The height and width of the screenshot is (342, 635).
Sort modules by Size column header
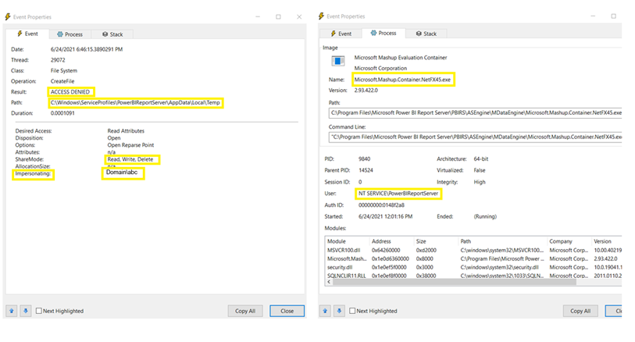click(436, 241)
